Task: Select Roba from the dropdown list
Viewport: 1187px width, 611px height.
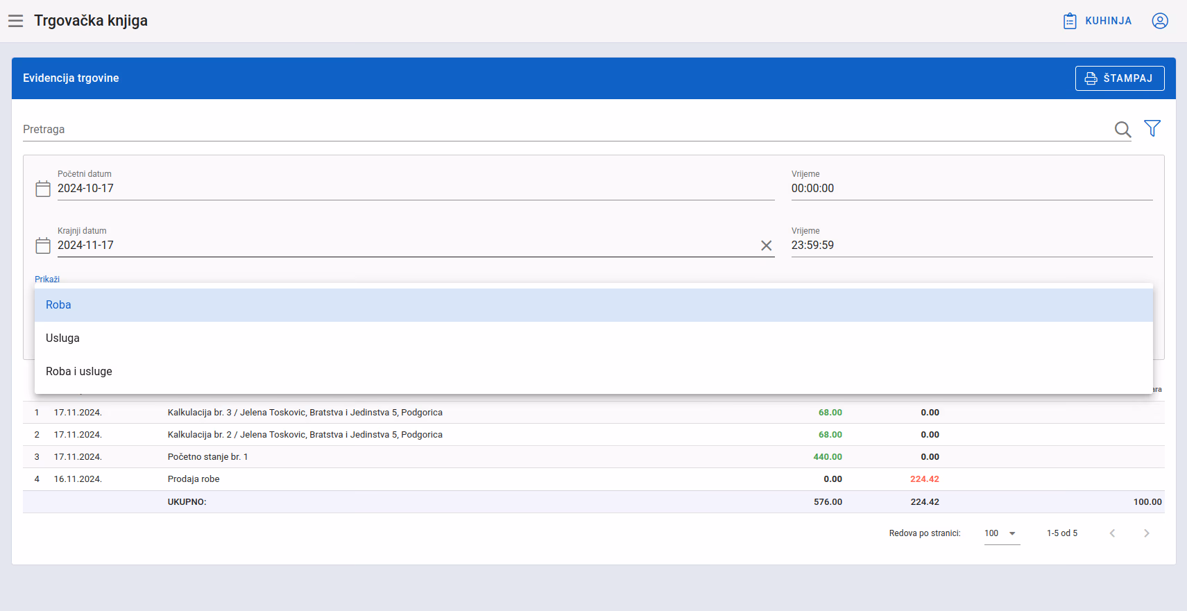Action: [594, 305]
